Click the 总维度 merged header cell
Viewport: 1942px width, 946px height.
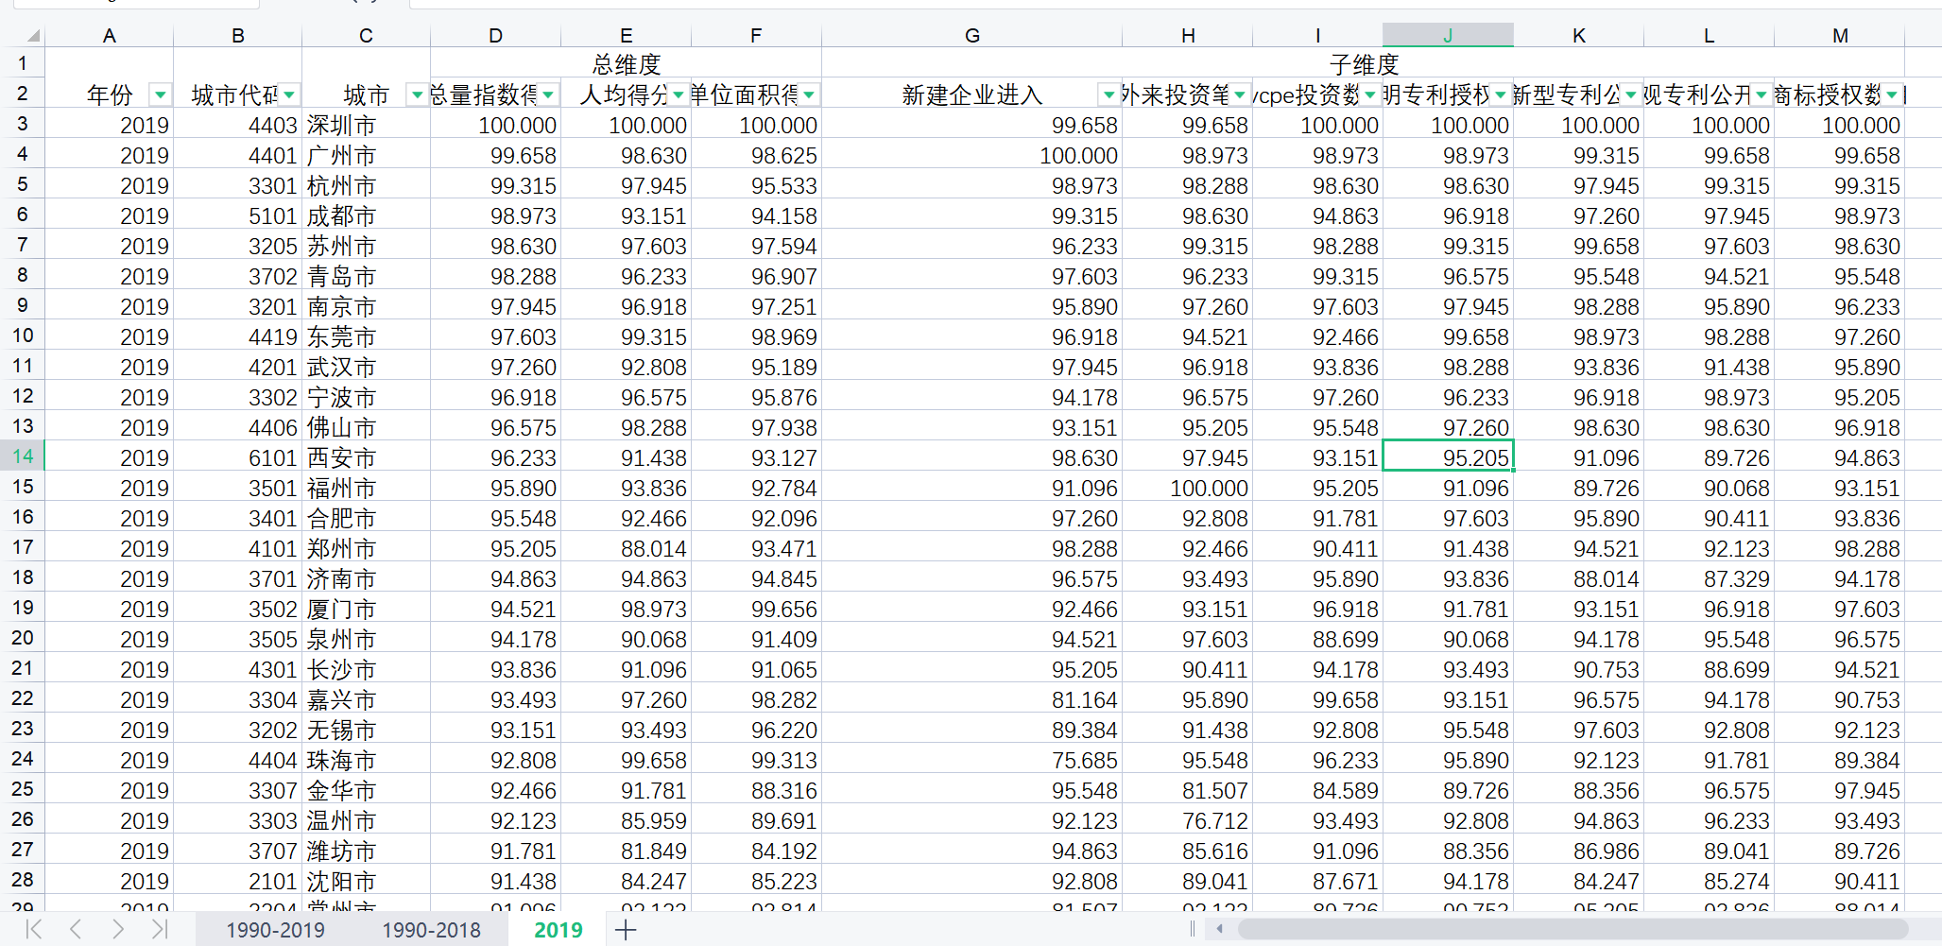[627, 63]
